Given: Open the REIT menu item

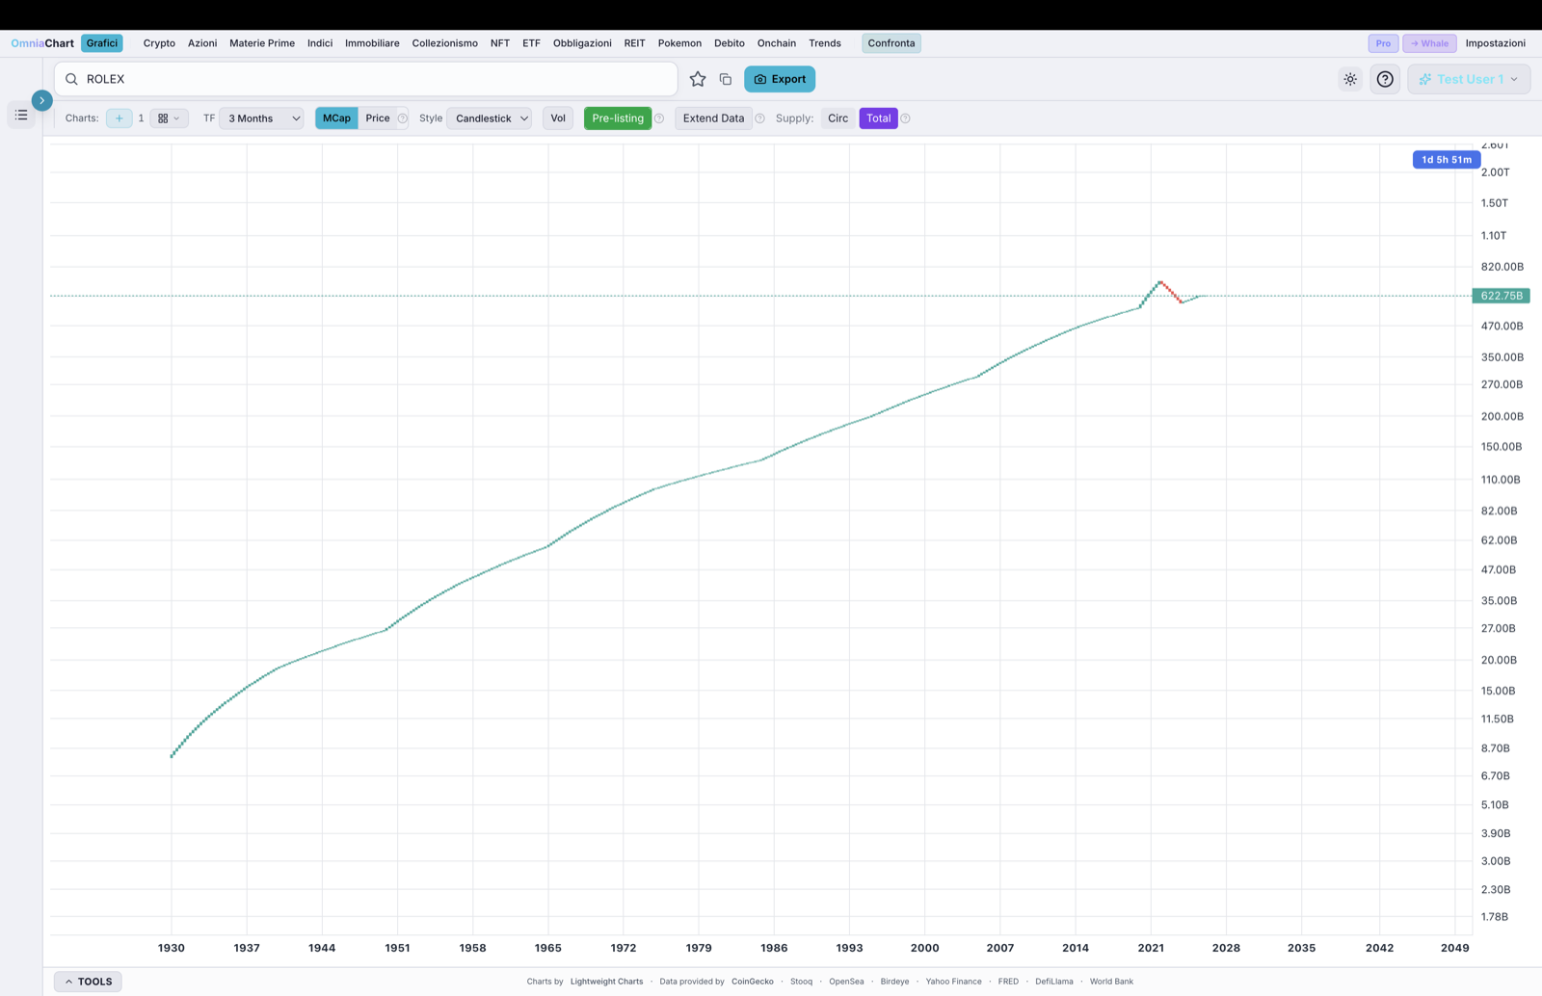Looking at the screenshot, I should coord(634,43).
